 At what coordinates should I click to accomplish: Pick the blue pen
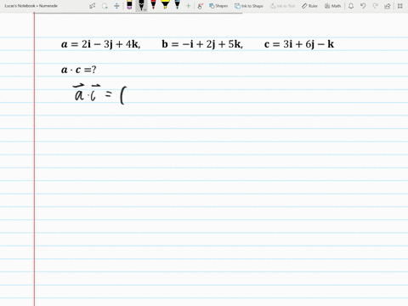[x=177, y=4]
